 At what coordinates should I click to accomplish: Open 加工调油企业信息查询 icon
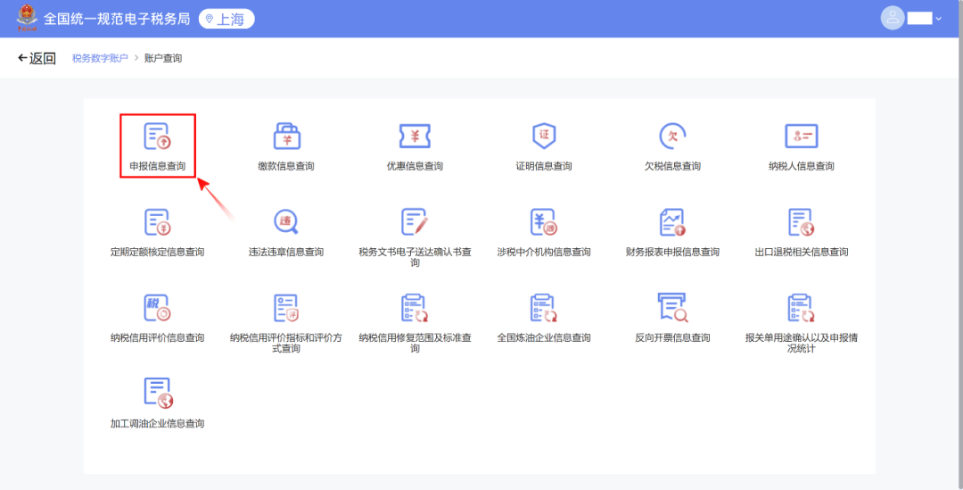(157, 393)
